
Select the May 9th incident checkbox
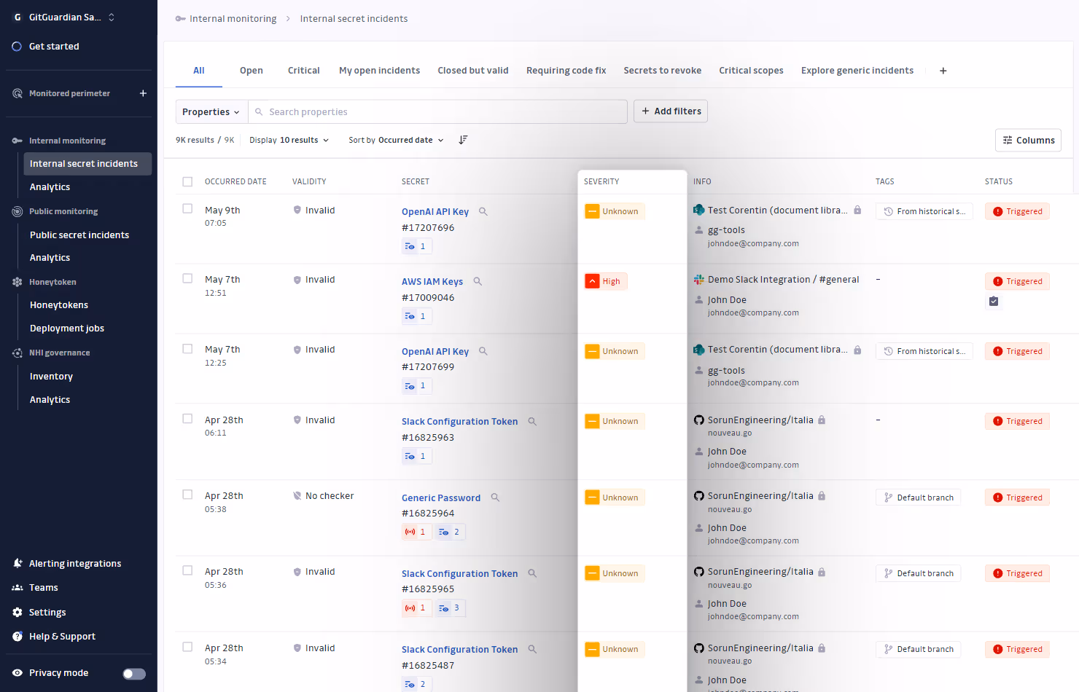pyautogui.click(x=187, y=209)
